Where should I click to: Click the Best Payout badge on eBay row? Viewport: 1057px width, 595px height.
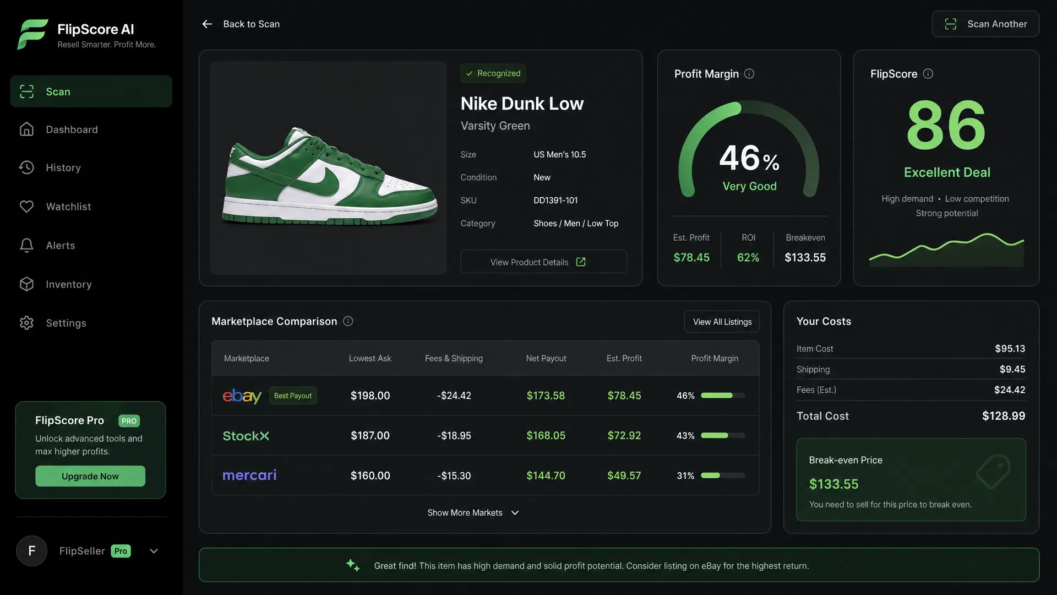[x=293, y=396]
